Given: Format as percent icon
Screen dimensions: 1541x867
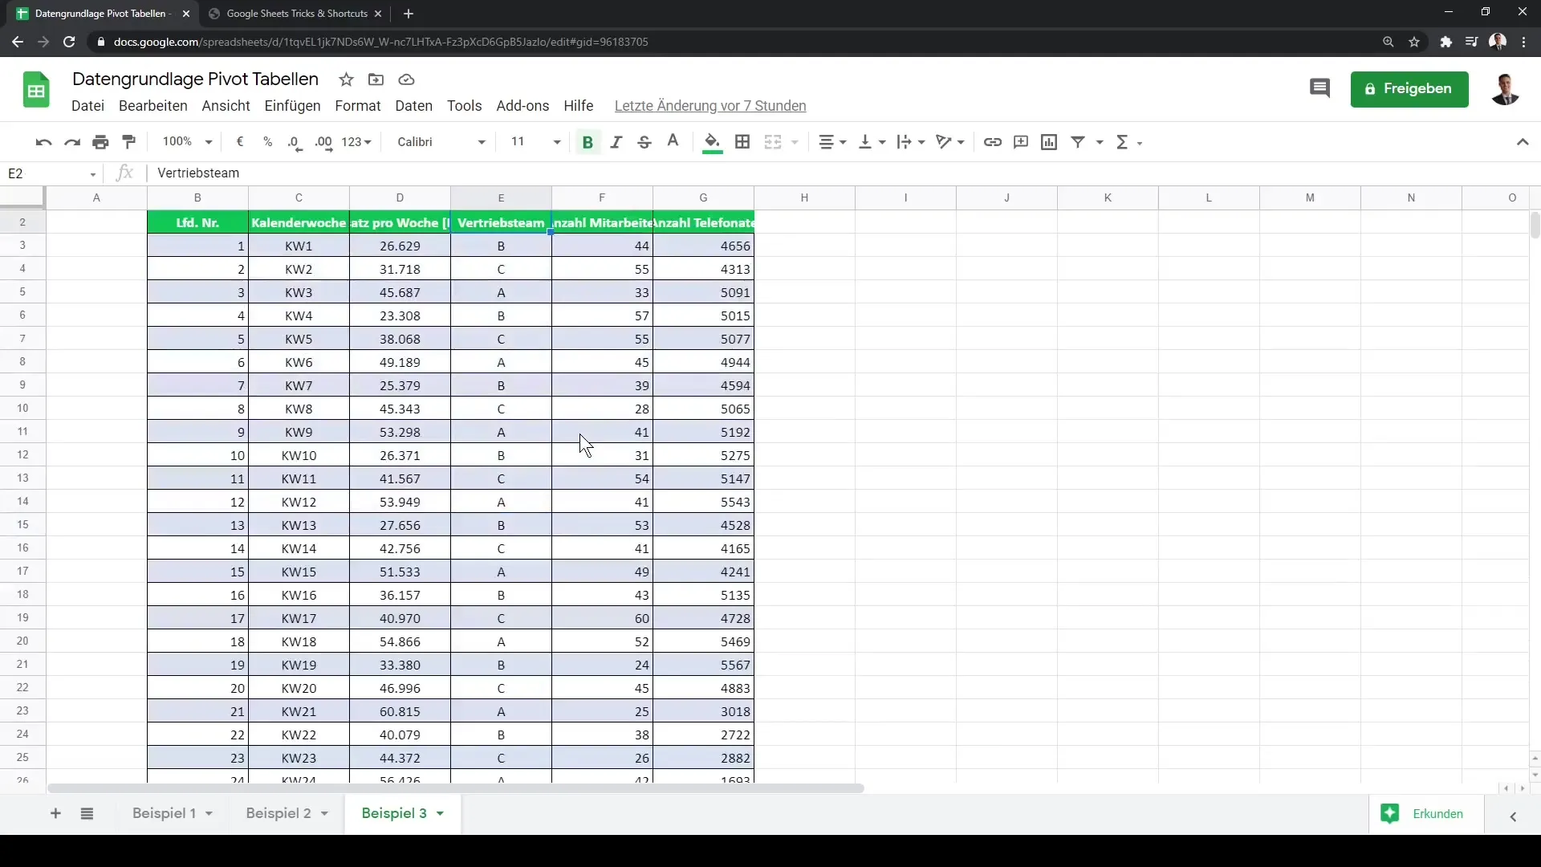Looking at the screenshot, I should click(x=267, y=142).
